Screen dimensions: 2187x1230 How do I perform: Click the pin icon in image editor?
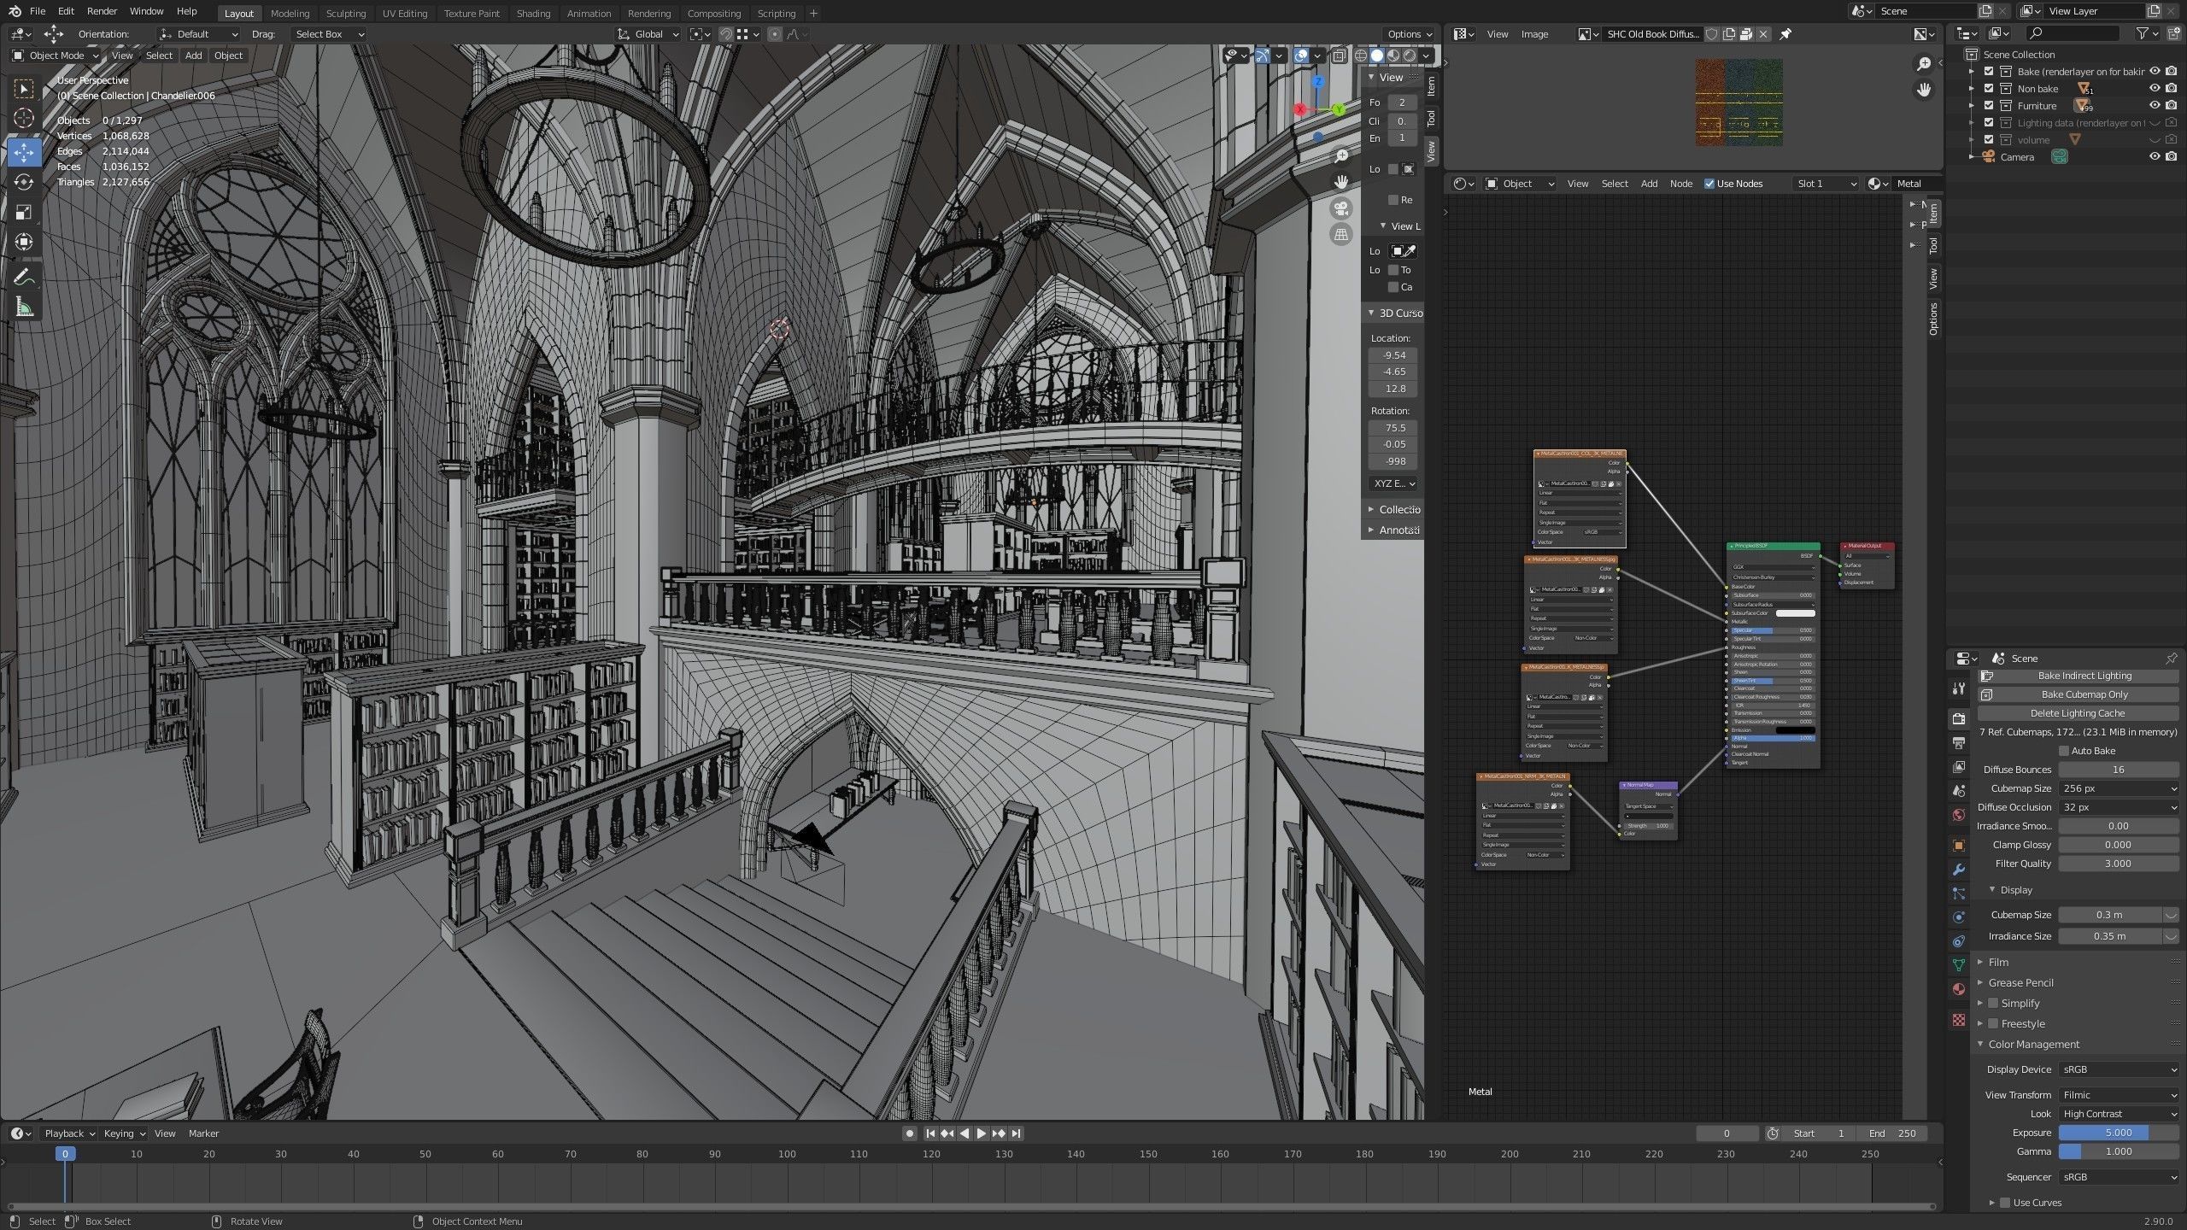[x=1785, y=34]
